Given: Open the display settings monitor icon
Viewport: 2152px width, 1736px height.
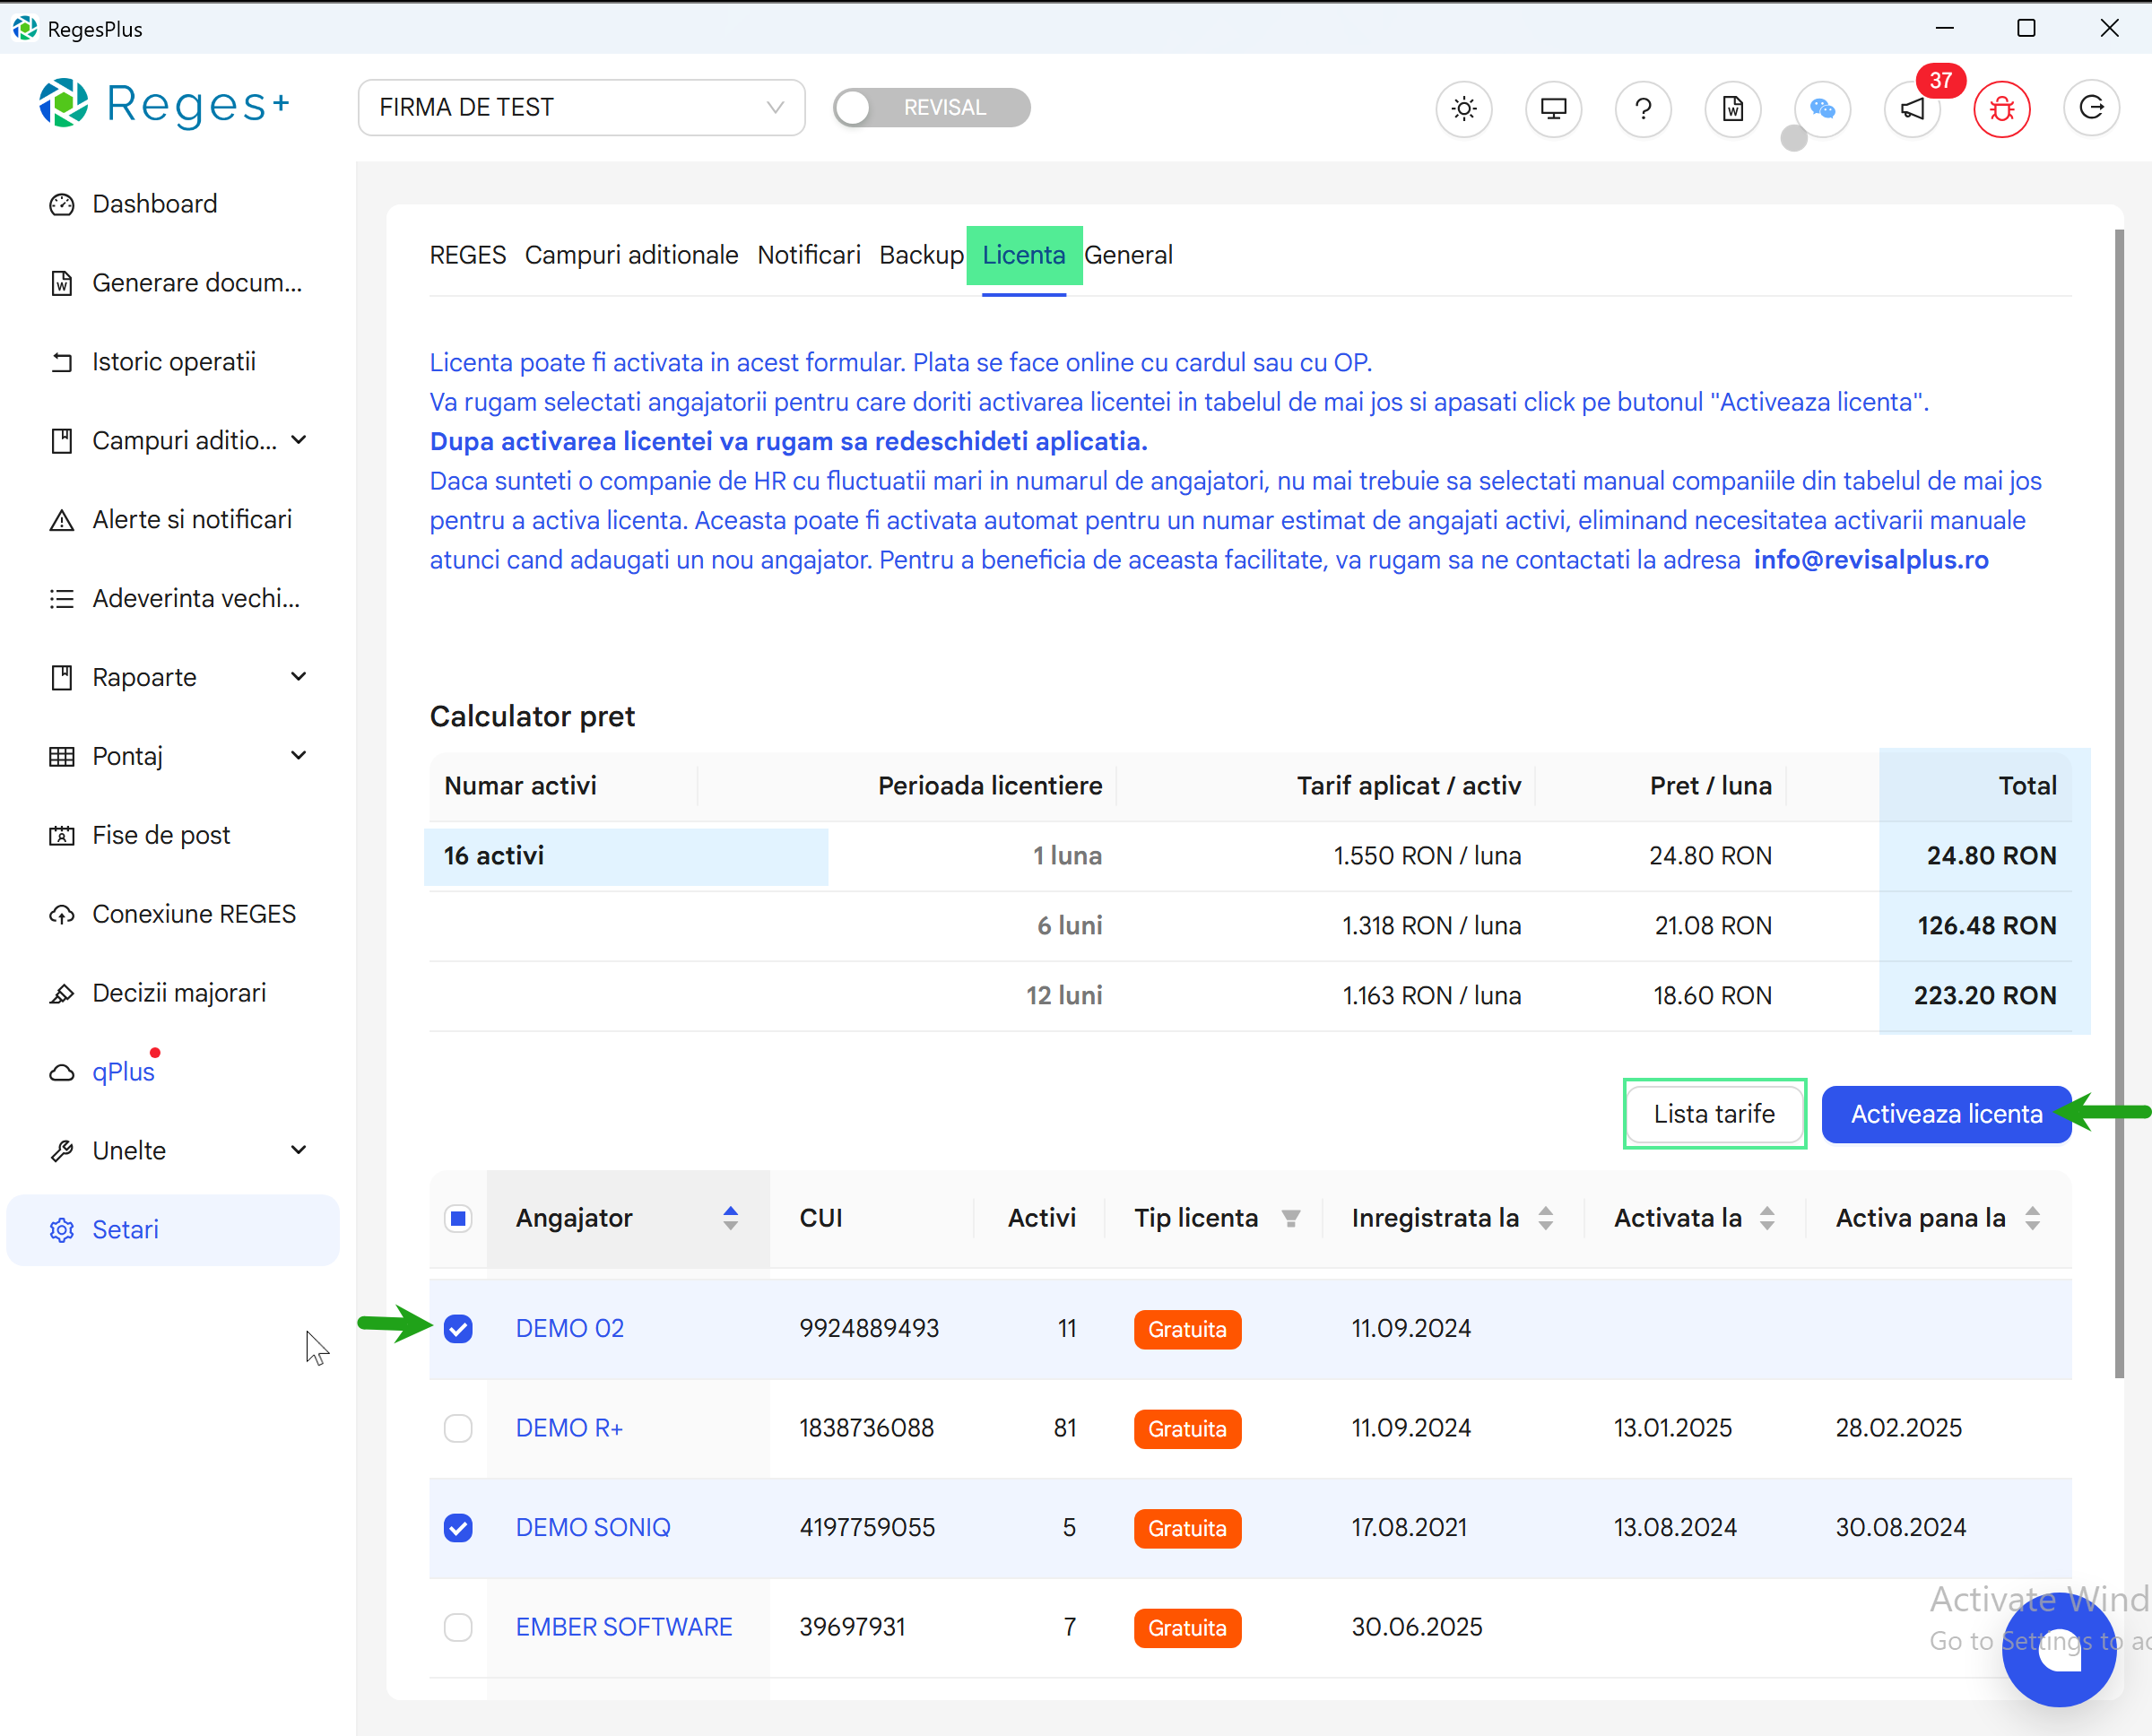Looking at the screenshot, I should pos(1552,109).
